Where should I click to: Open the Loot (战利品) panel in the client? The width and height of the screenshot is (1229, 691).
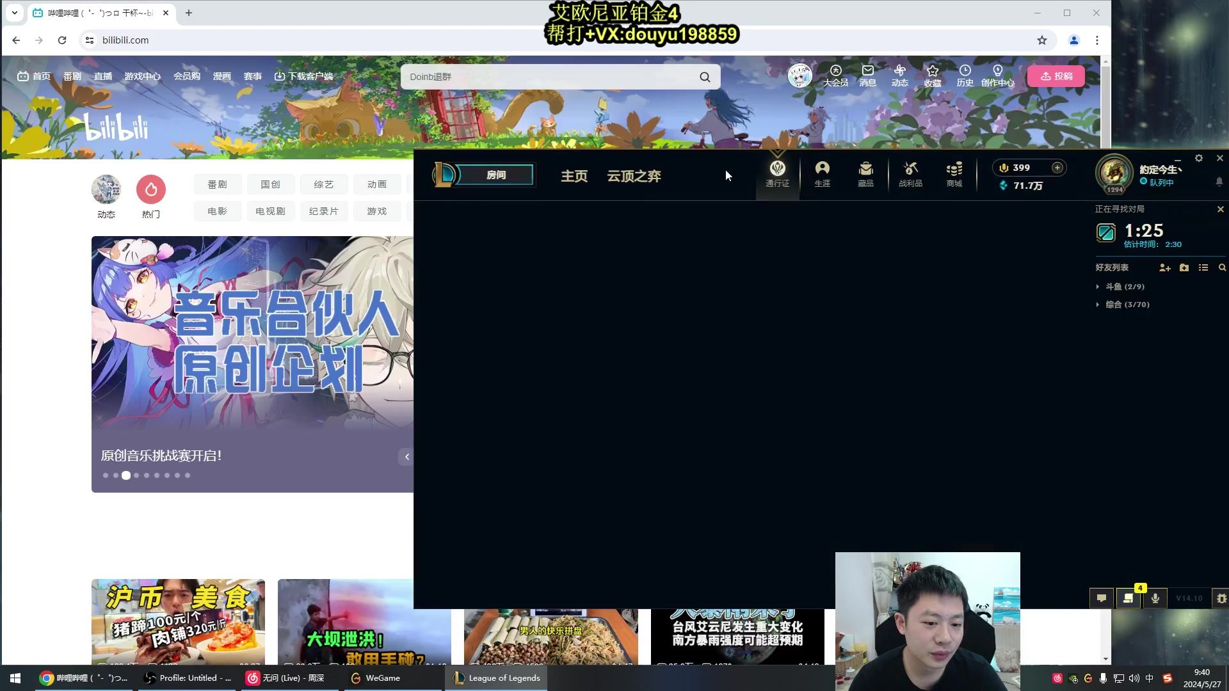coord(910,174)
